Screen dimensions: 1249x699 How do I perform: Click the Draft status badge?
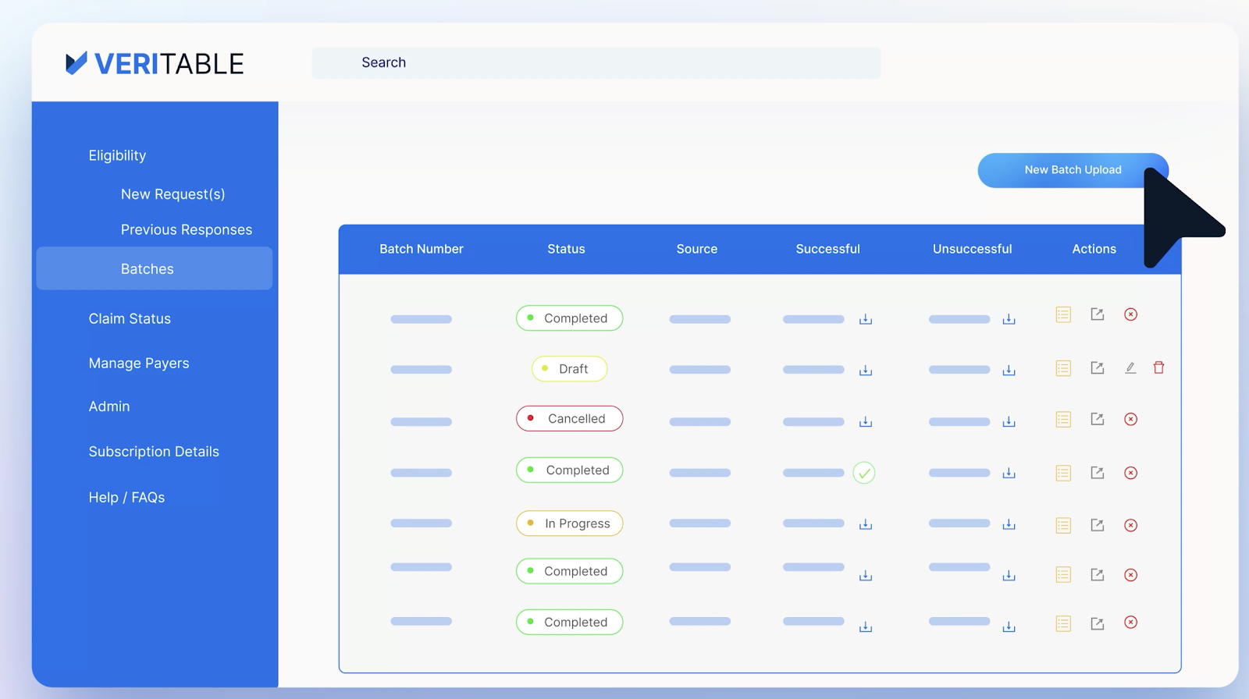(x=569, y=369)
